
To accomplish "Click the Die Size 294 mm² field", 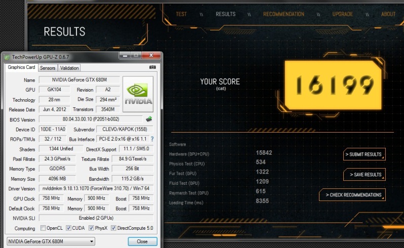I will (108, 99).
